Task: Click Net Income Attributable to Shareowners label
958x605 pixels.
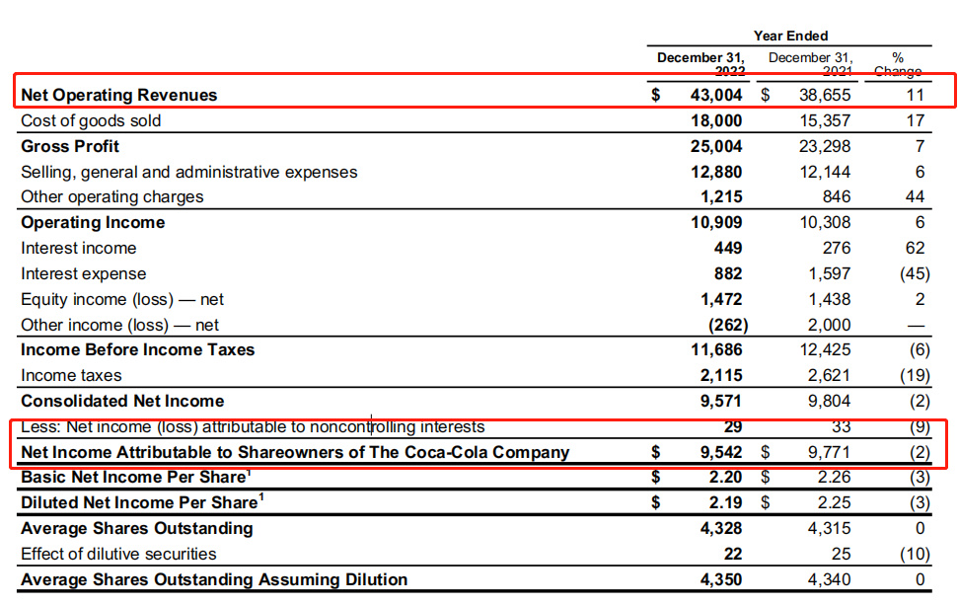Action: (295, 452)
